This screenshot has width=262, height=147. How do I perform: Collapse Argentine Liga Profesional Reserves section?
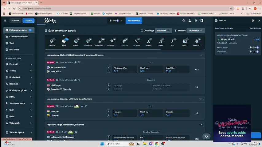click(x=201, y=125)
